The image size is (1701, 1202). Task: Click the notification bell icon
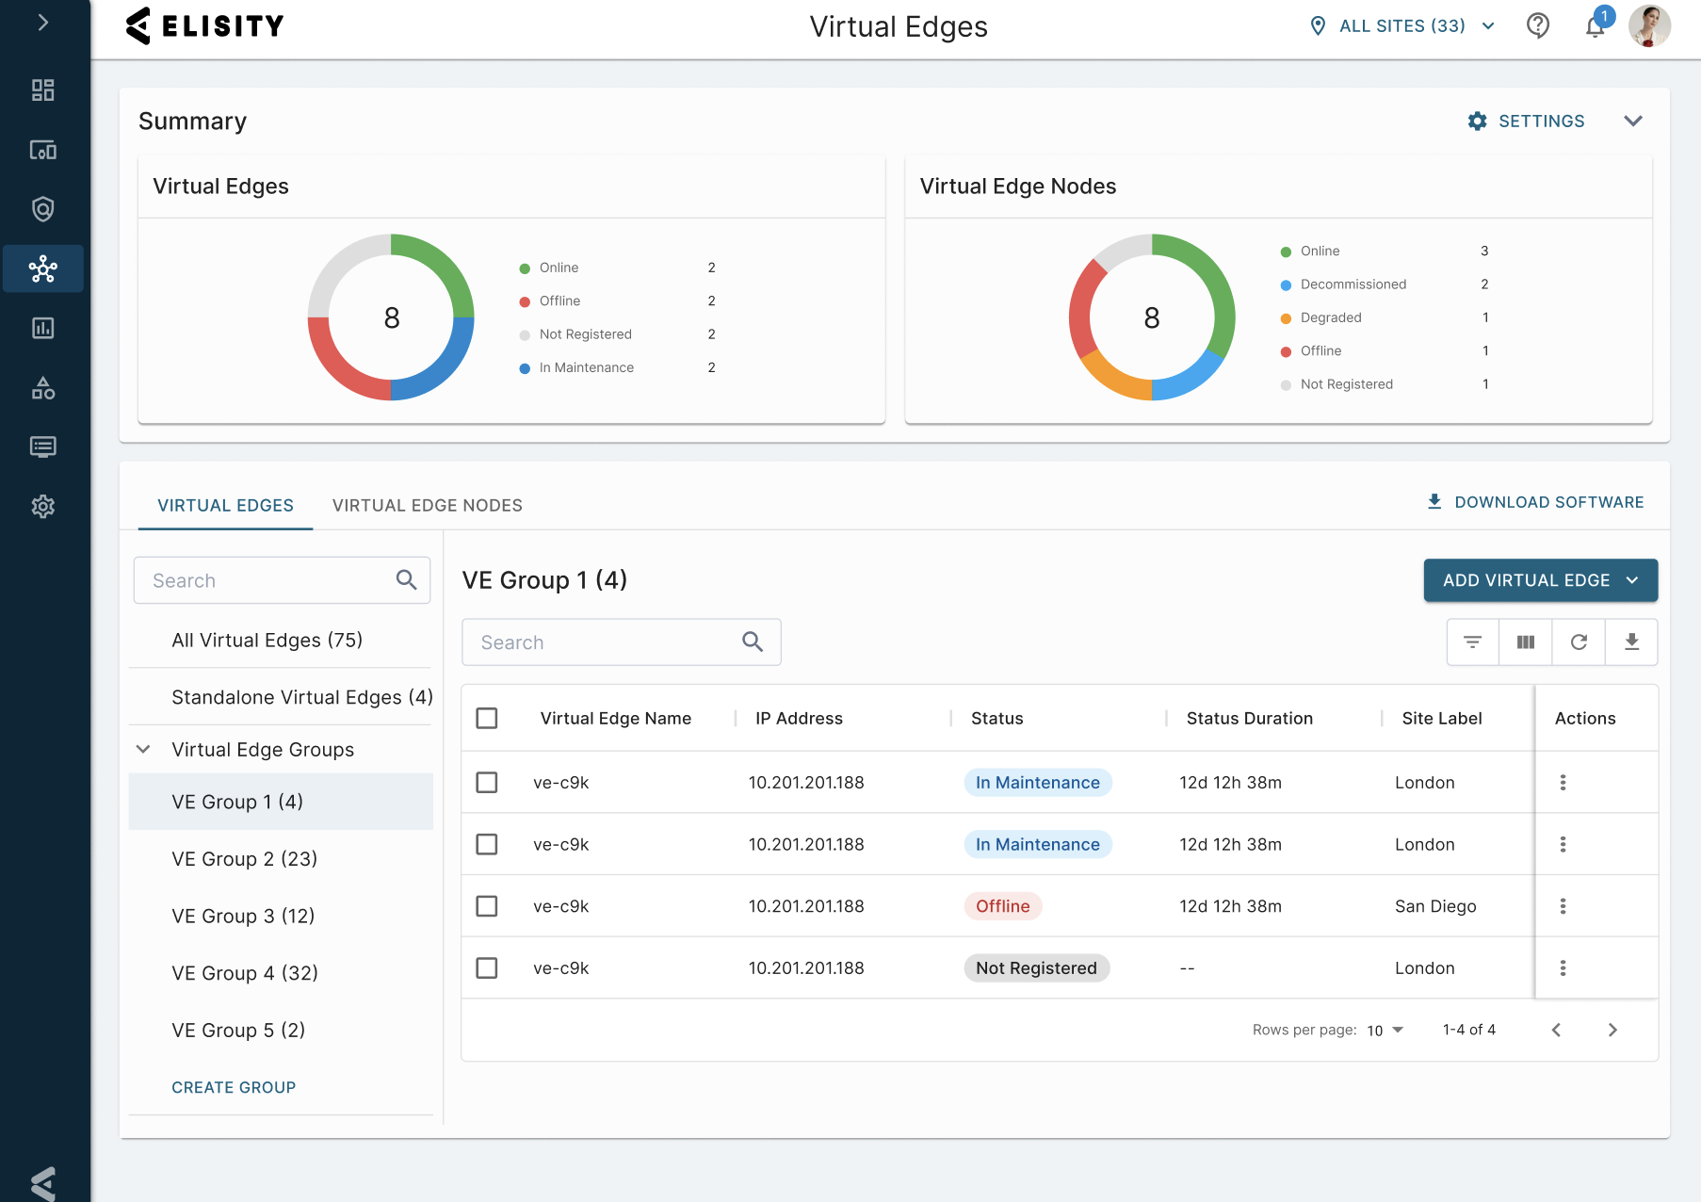point(1595,26)
